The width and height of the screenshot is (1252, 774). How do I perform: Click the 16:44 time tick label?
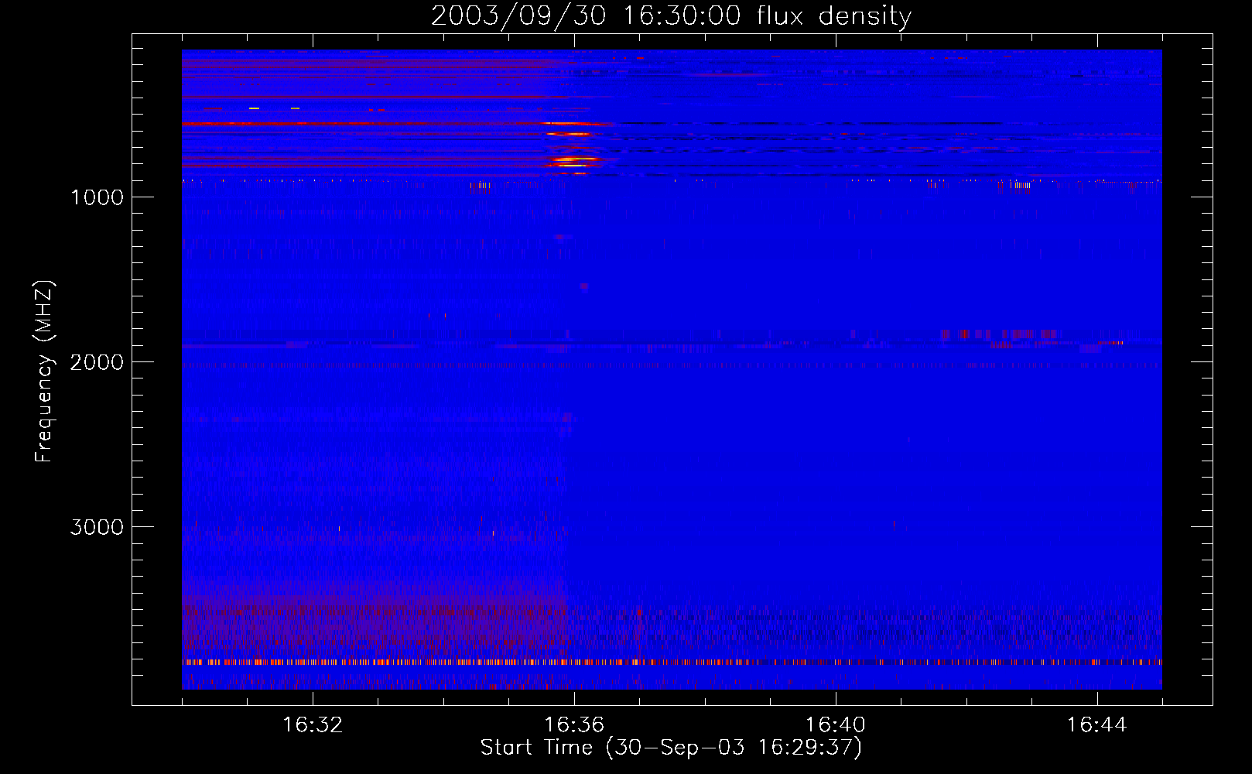tap(1096, 725)
